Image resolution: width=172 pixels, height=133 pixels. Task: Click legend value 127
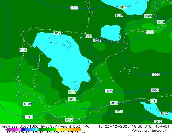(28, 132)
